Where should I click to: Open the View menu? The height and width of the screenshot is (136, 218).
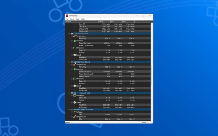(x=72, y=19)
